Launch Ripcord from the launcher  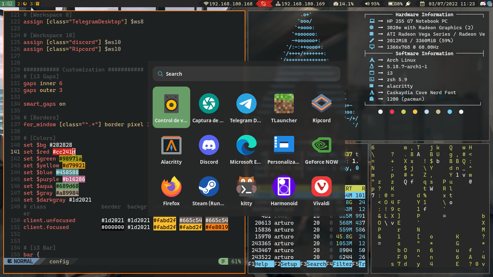(x=322, y=107)
